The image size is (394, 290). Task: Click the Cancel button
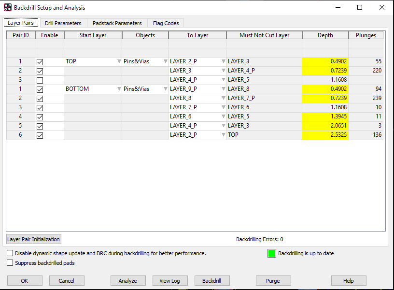pos(67,281)
